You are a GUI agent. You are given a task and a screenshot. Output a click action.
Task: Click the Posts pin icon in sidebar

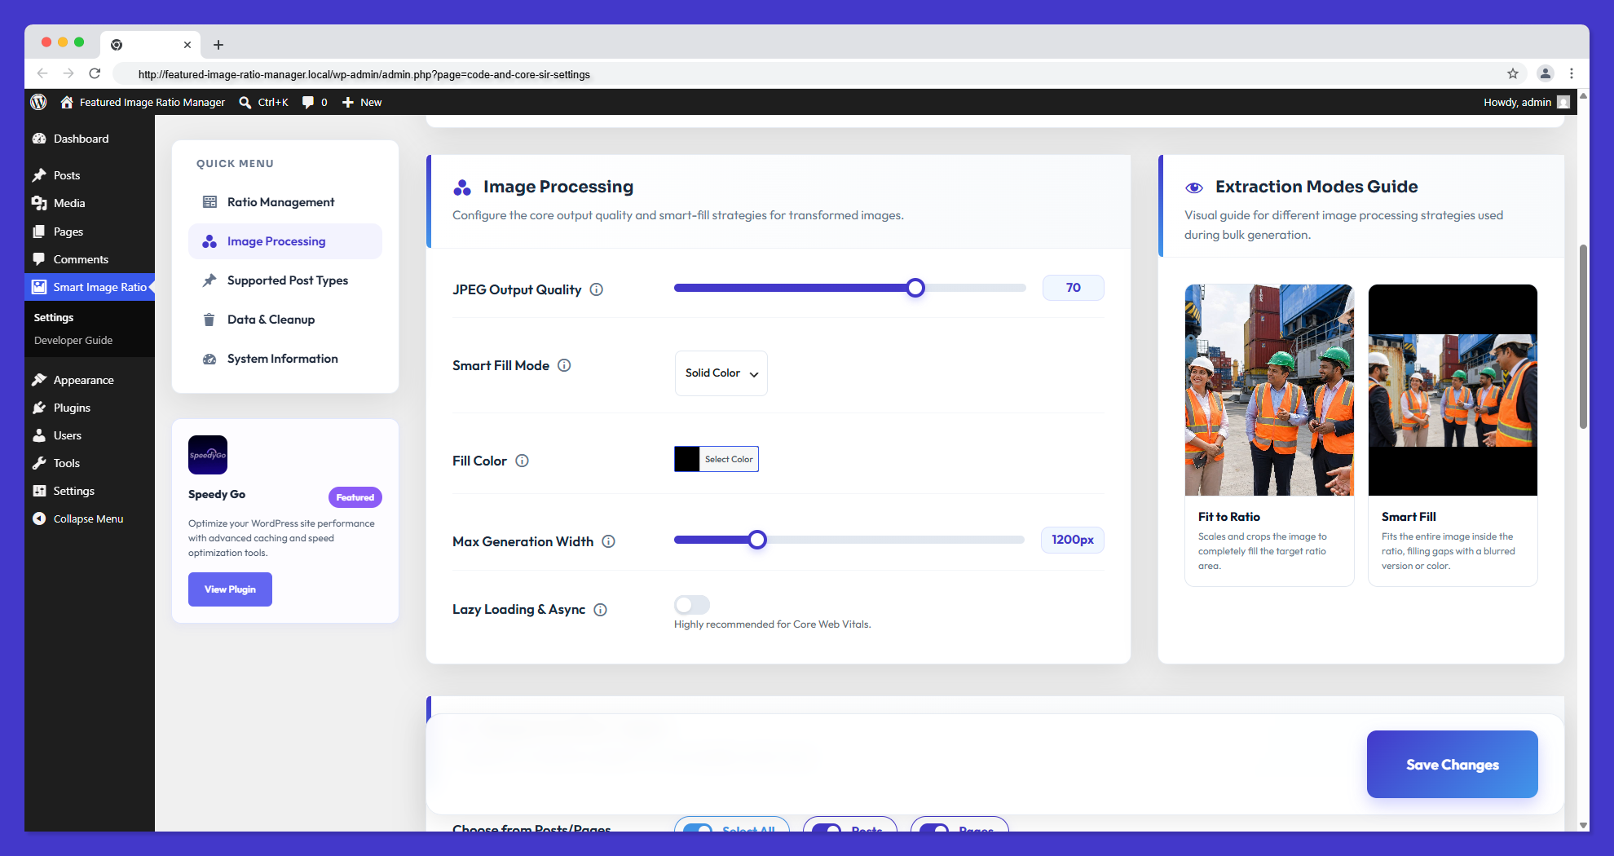click(x=39, y=175)
